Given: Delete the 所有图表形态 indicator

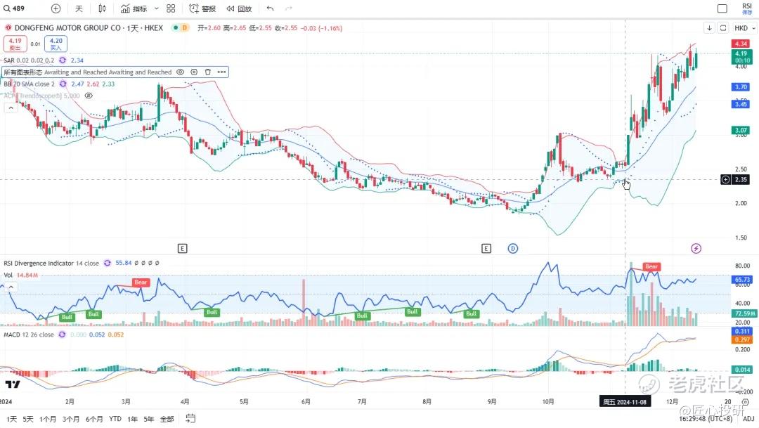Looking at the screenshot, I should tap(207, 72).
